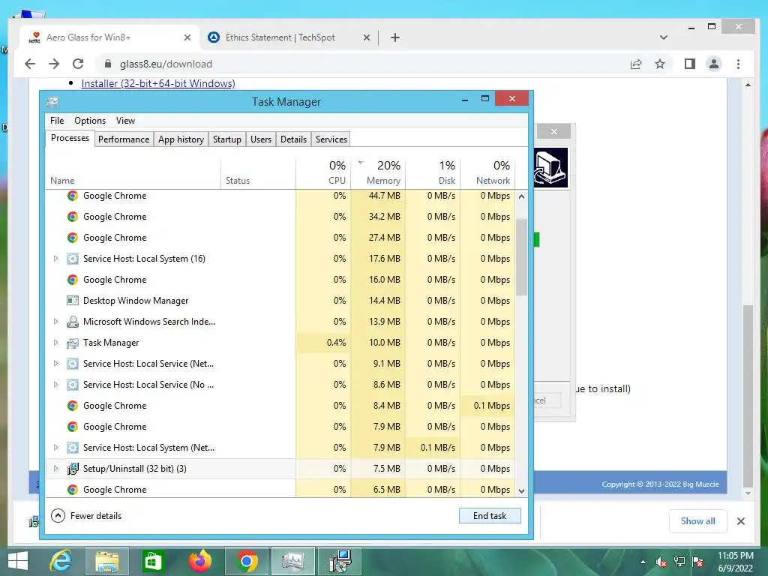Screen dimensions: 768x576
Task: Click Desktop Window Manager icon
Action: pyautogui.click(x=73, y=300)
